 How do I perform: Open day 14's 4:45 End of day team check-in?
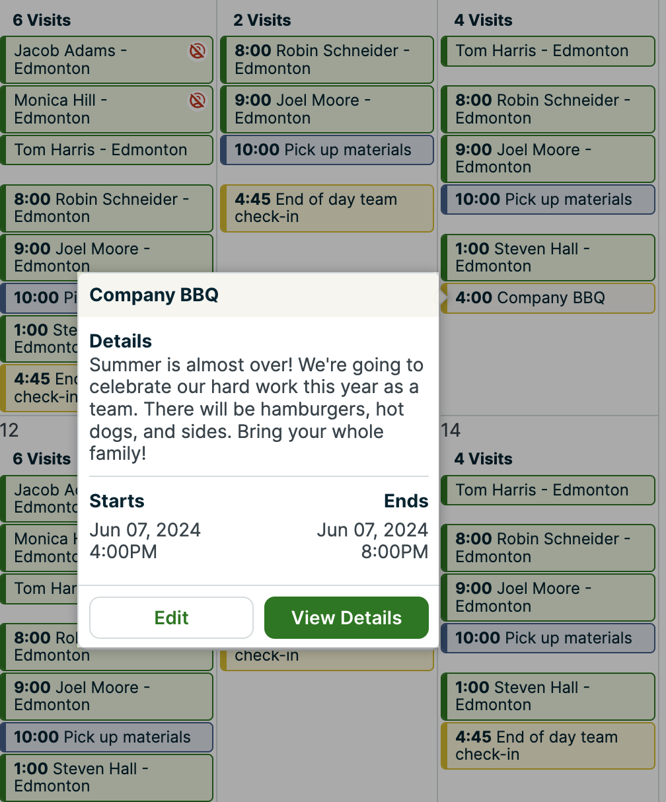pyautogui.click(x=548, y=745)
